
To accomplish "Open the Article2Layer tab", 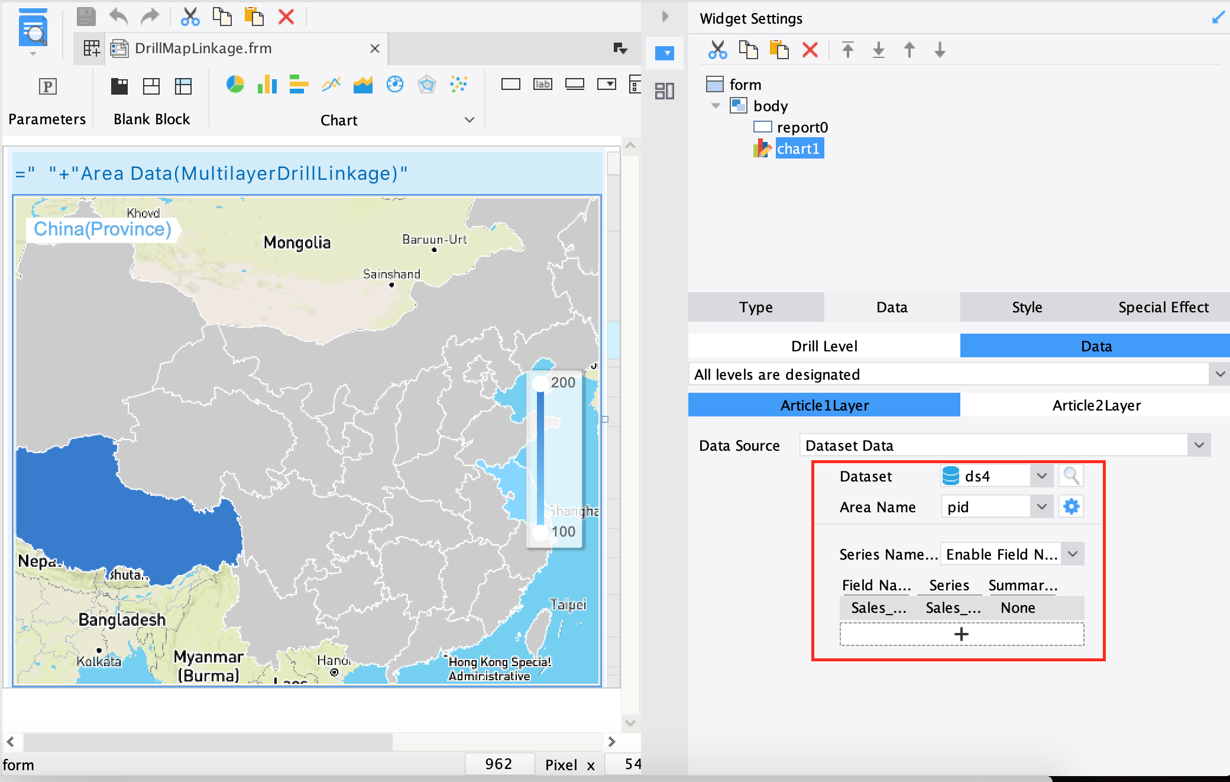I will [x=1096, y=405].
